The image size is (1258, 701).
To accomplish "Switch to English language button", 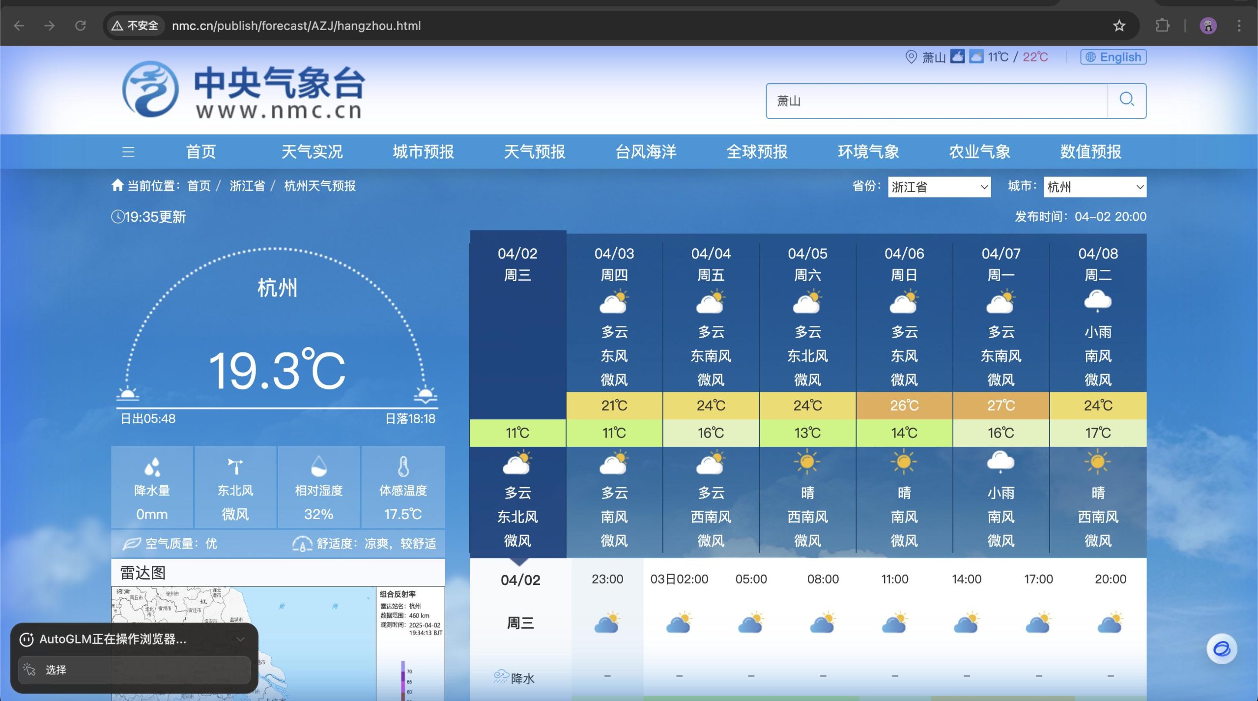I will tap(1113, 57).
